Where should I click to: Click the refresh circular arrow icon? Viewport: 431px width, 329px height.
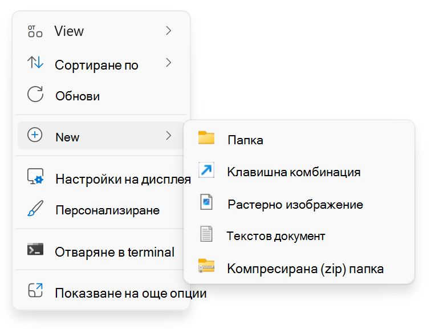click(35, 94)
